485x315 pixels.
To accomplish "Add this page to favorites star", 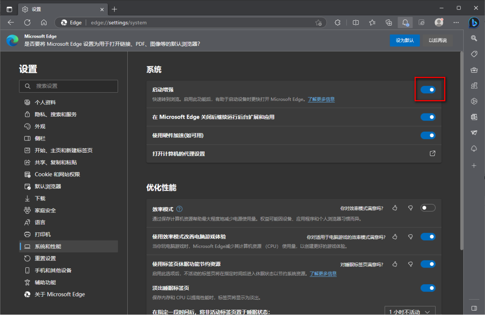I will point(318,23).
